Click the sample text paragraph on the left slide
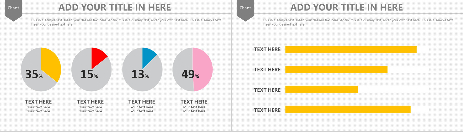The width and height of the screenshot is (463, 132). coord(126,22)
